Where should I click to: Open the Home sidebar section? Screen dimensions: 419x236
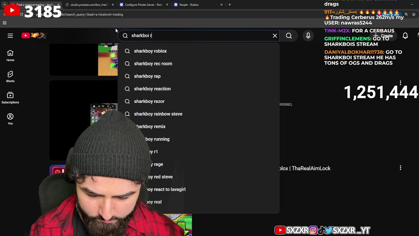pos(10,56)
